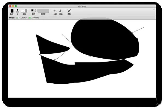This screenshot has height=109, width=164.
Task: Decrease line width with down stepper arrow
Action: tap(26, 12)
